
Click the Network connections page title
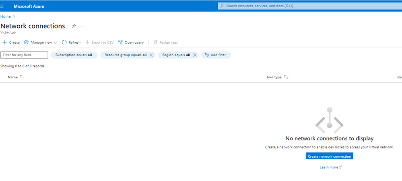33,26
